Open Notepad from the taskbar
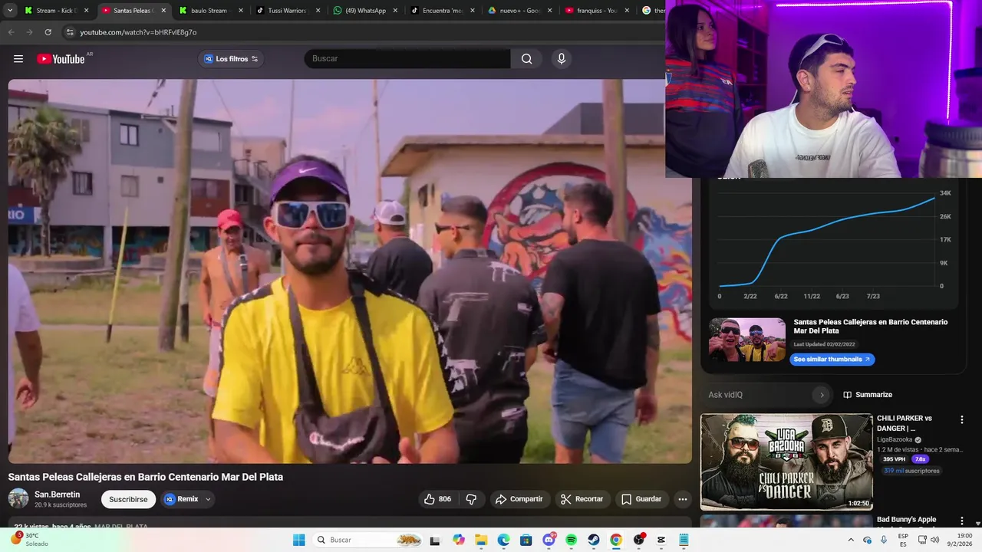 pos(684,540)
